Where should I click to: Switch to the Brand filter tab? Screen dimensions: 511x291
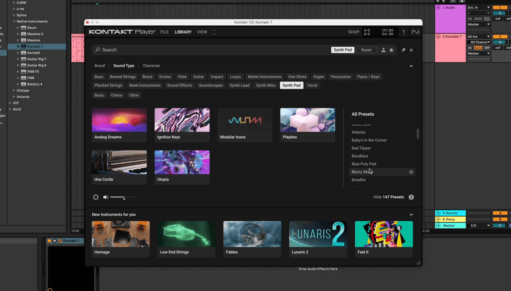click(100, 66)
